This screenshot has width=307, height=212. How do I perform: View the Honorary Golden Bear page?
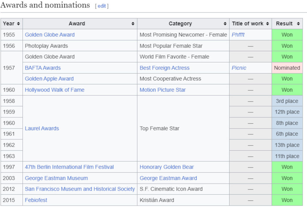pos(167,167)
